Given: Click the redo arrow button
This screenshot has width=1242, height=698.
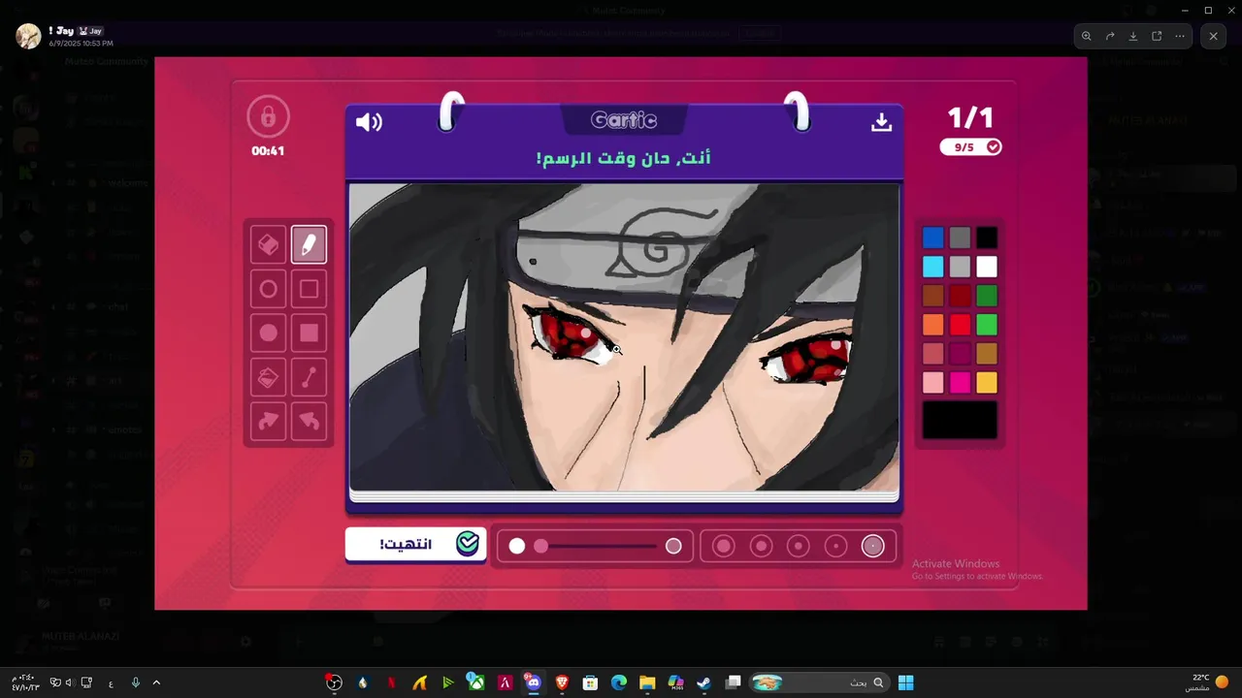Looking at the screenshot, I should tap(268, 421).
